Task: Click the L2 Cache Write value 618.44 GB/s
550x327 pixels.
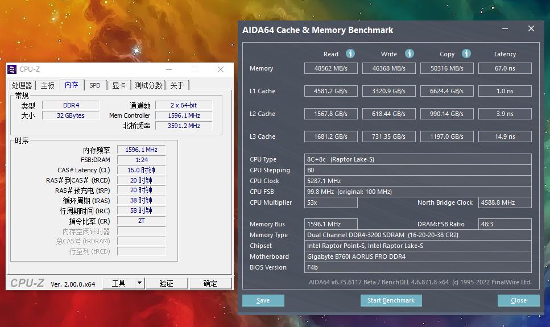Action: [389, 114]
